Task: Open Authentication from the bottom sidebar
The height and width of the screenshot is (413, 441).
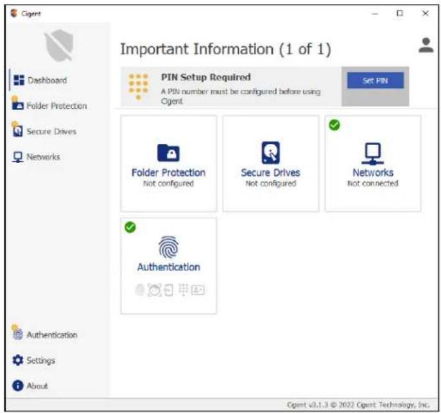Action: 44,334
